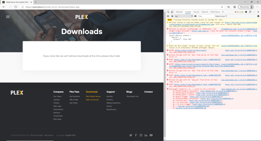The width and height of the screenshot is (261, 141).
Task: Open Plex's Facebook page from the footer
Action: pos(136,135)
